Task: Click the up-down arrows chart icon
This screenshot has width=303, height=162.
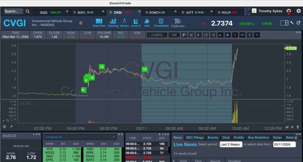Action: coord(250,35)
